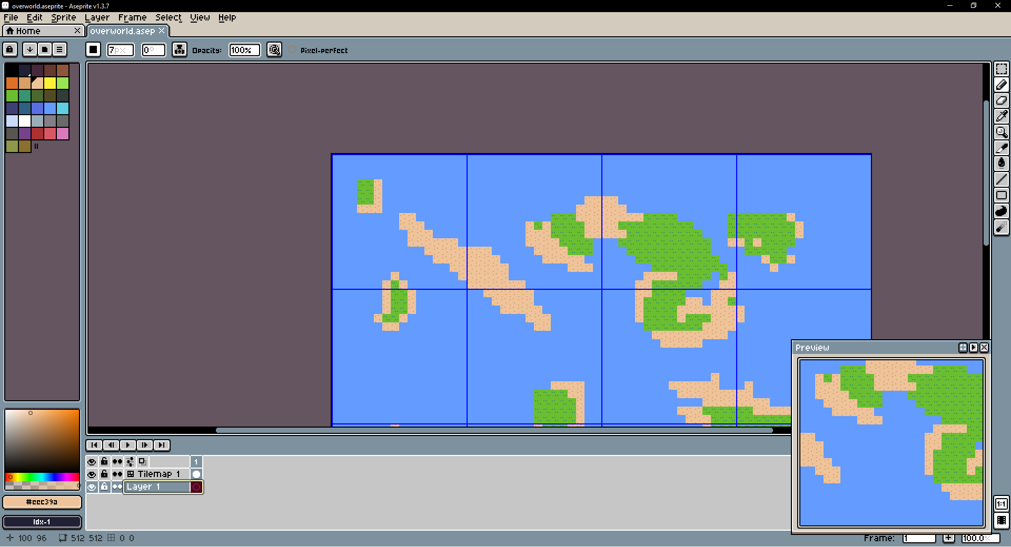Click the foreground color #eec39a button

tap(42, 502)
